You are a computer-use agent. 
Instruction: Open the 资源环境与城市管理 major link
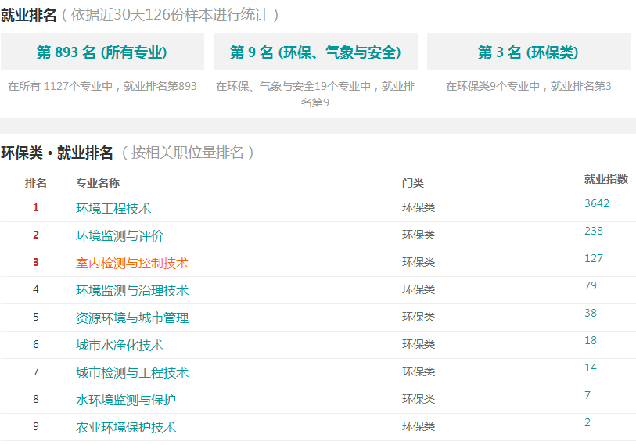tap(132, 318)
